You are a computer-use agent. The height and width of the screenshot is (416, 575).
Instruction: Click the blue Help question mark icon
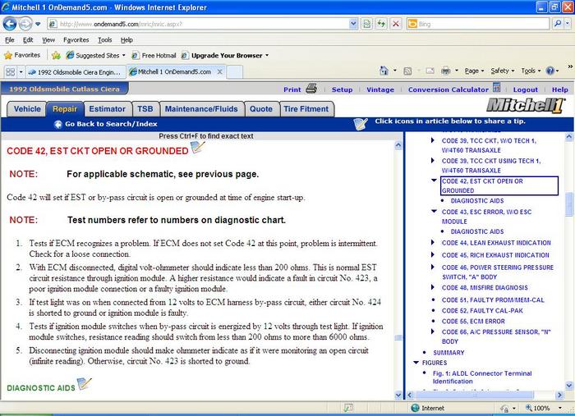(550, 71)
